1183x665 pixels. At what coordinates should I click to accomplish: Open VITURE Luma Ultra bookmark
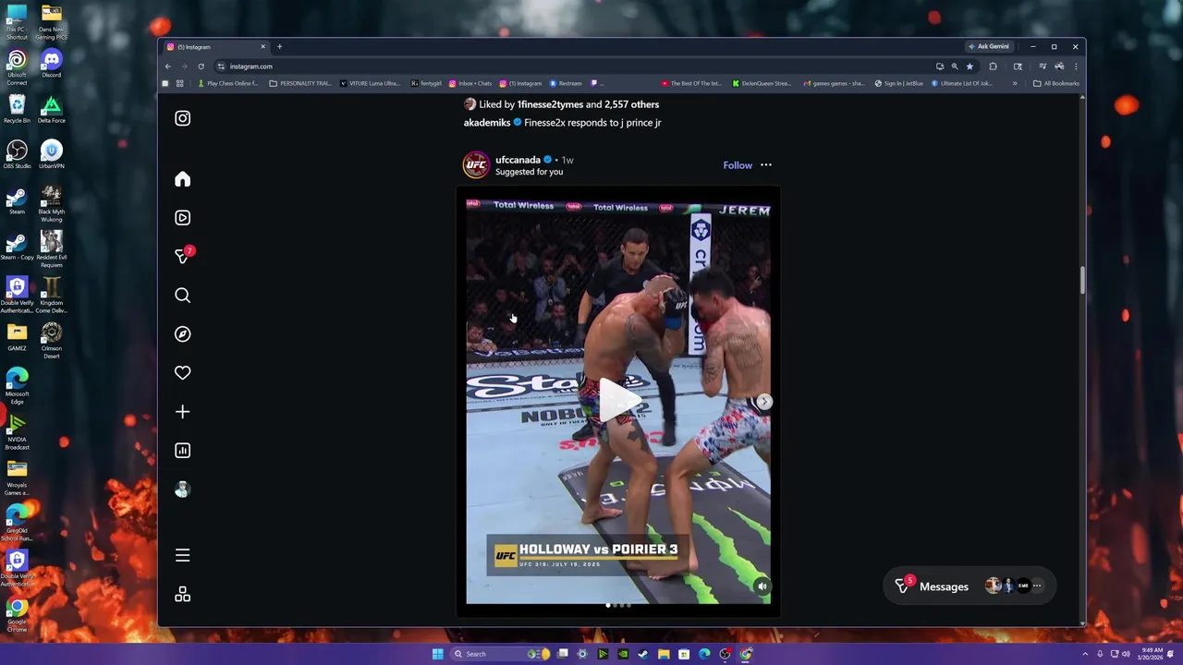(x=371, y=83)
